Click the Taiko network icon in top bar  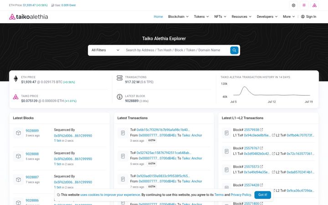point(314,5)
